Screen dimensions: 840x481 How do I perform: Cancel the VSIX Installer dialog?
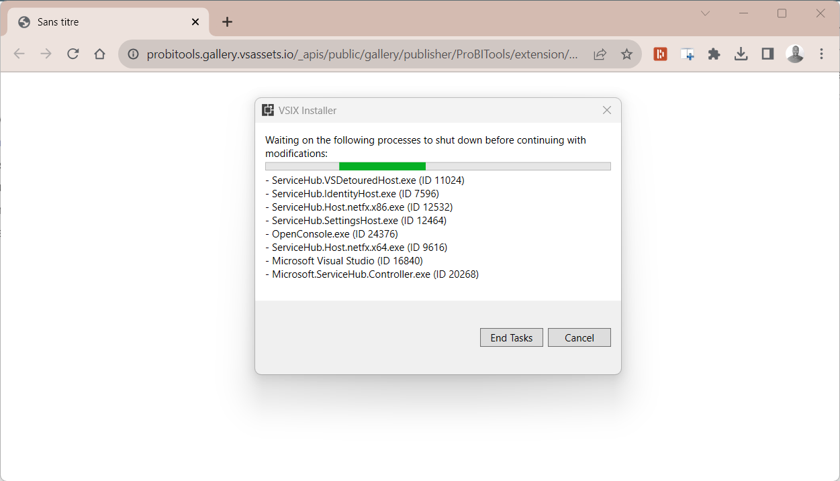579,337
